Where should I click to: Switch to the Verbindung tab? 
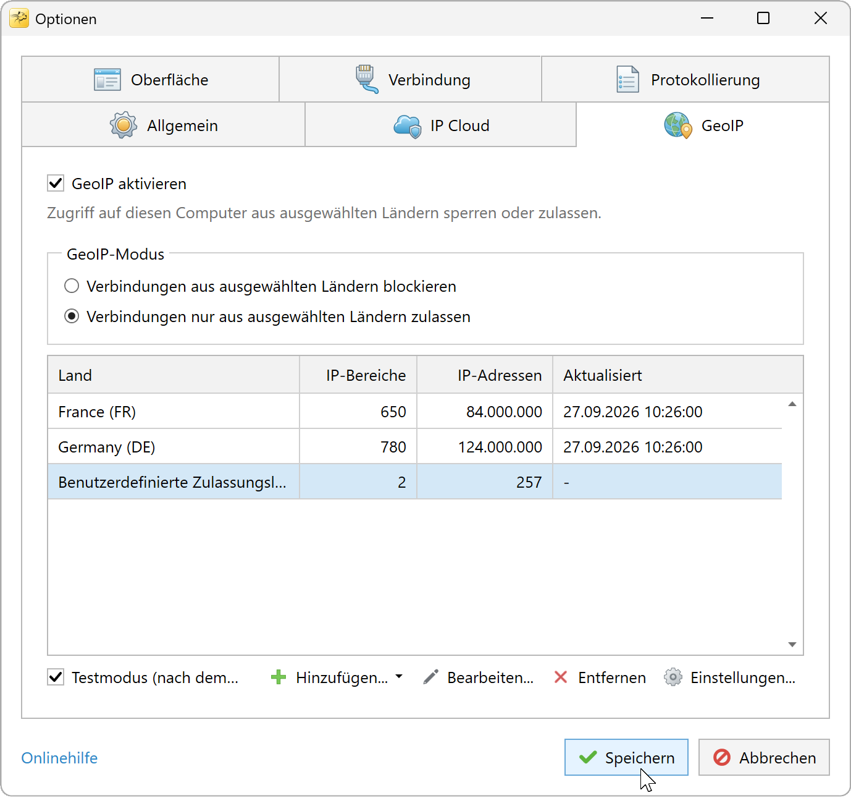pyautogui.click(x=411, y=80)
